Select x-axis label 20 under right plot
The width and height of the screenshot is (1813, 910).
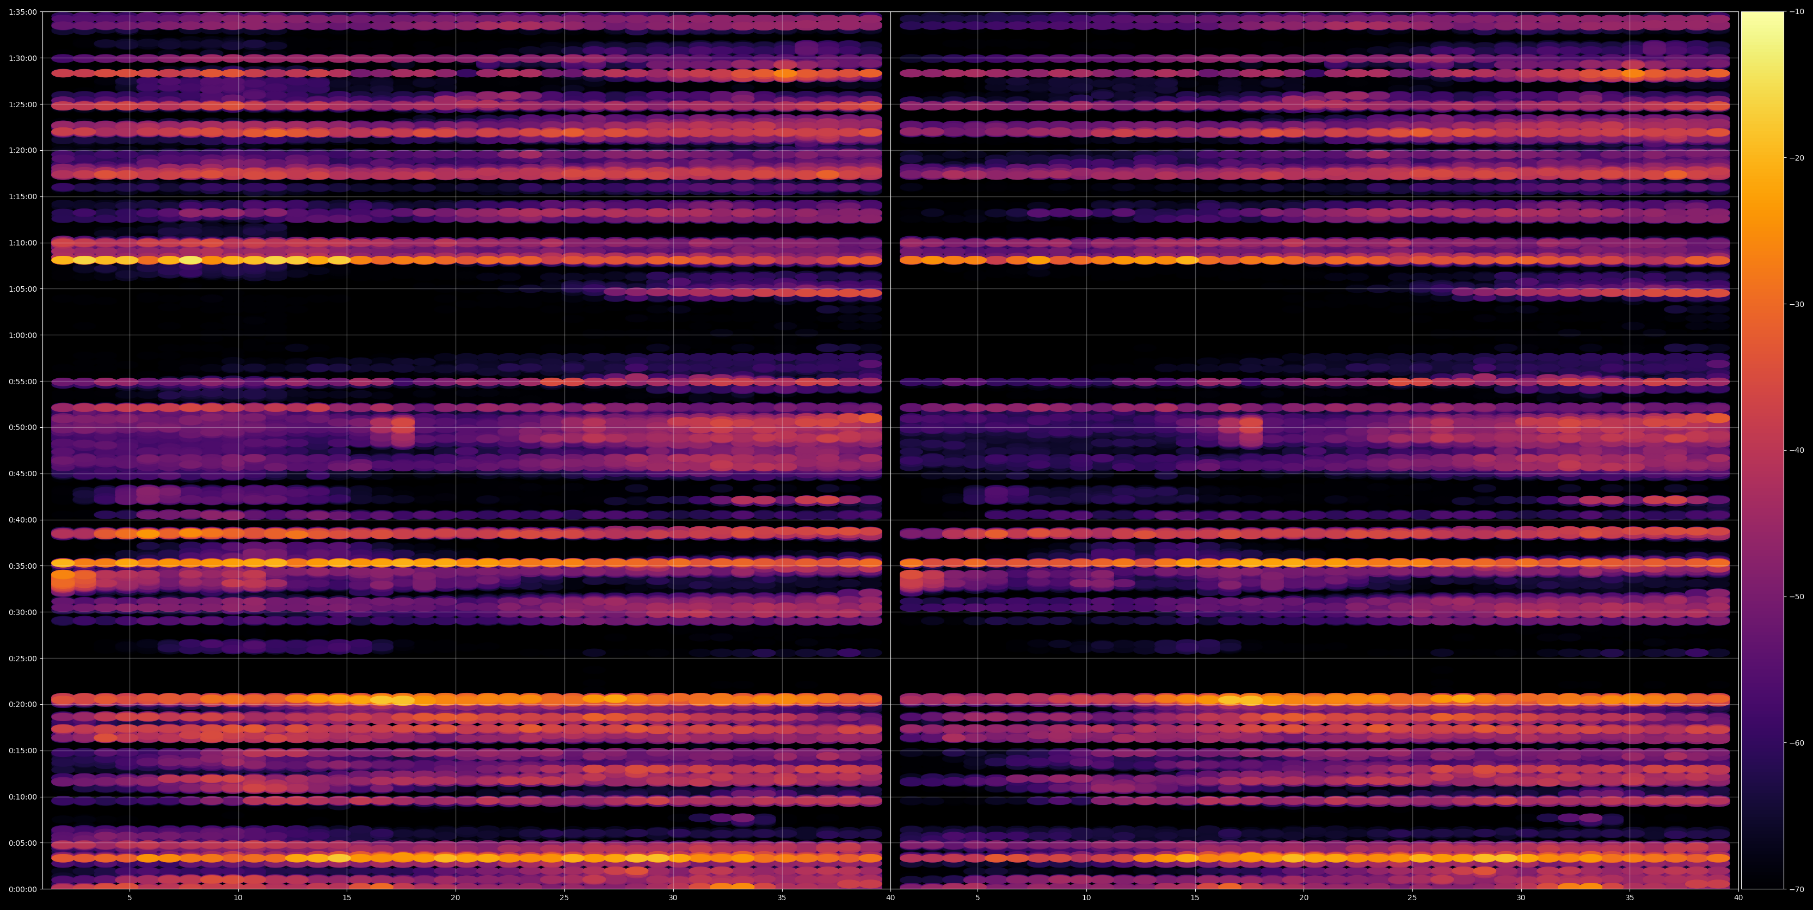point(1304,898)
